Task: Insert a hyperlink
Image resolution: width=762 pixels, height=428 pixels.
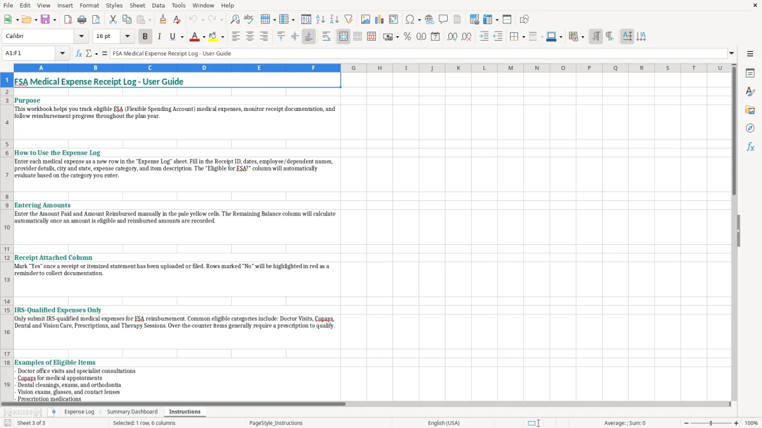Action: tap(430, 20)
